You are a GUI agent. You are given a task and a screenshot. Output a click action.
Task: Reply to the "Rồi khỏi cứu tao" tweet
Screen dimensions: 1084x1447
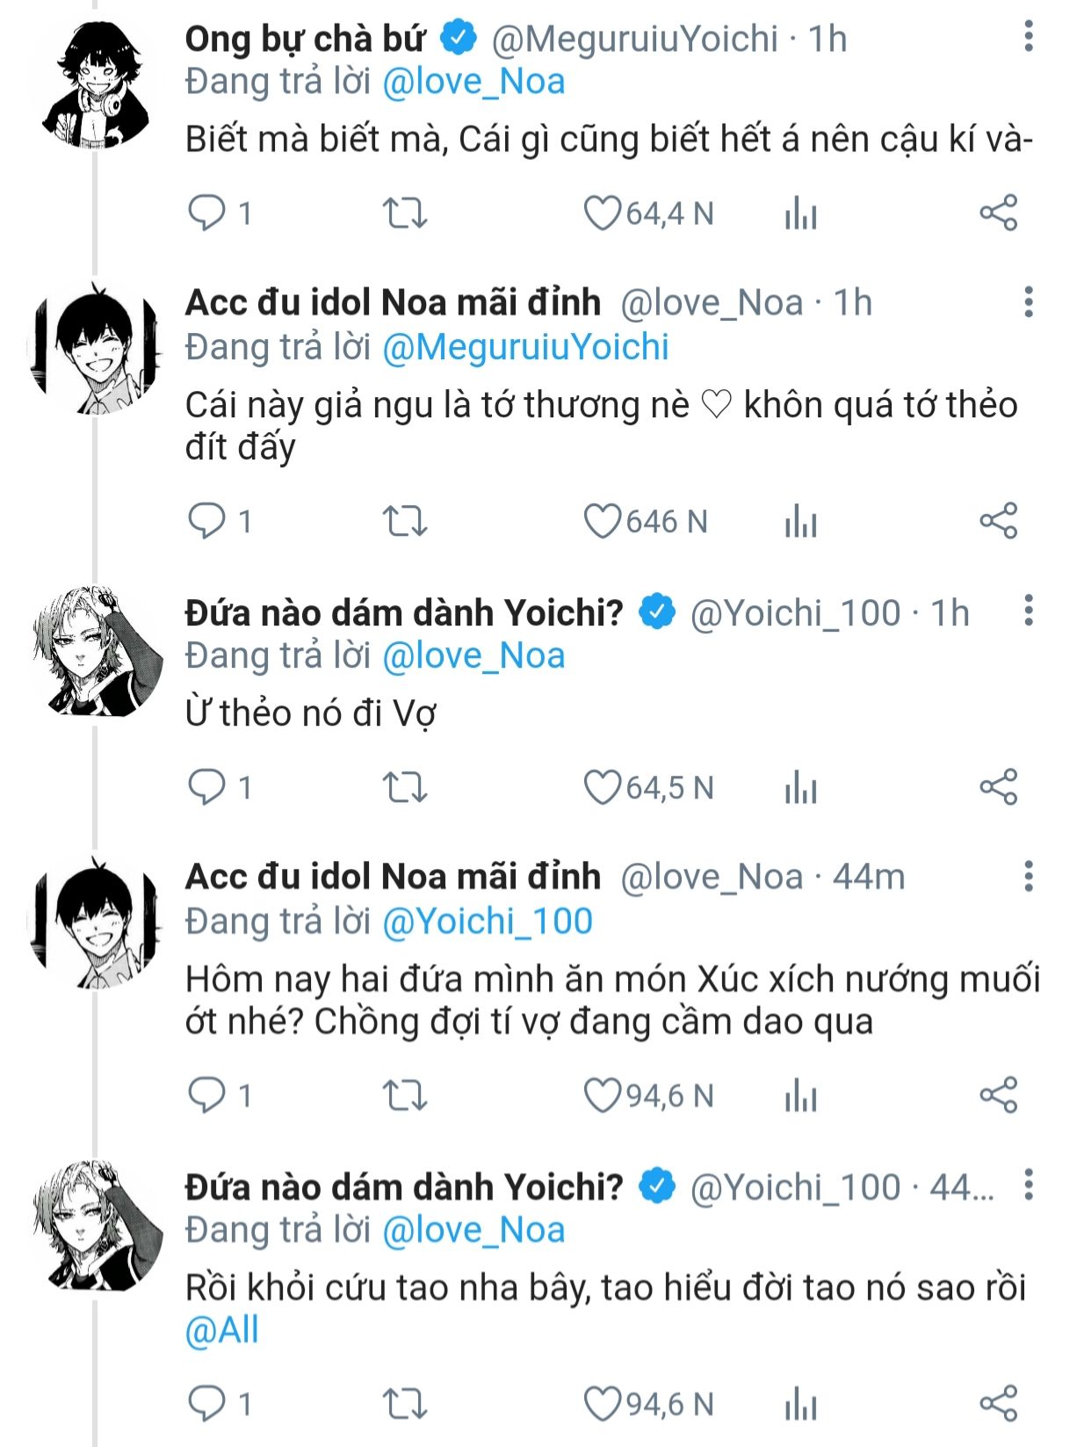(x=207, y=1404)
